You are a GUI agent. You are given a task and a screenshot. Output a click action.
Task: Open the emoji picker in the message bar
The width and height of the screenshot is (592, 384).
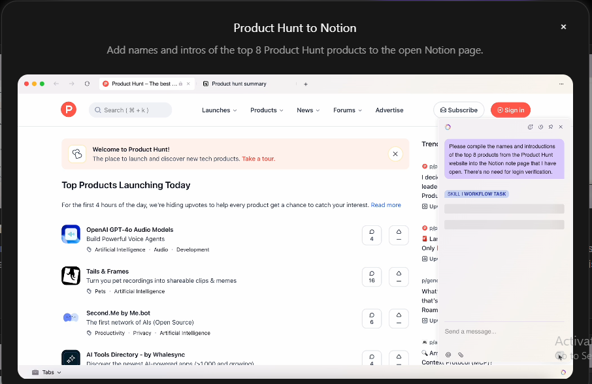tap(448, 354)
